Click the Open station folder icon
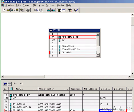Image resolution: width=134 pixels, height=112 pixels. [8, 10]
